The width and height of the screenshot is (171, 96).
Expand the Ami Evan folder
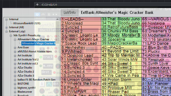15,47
